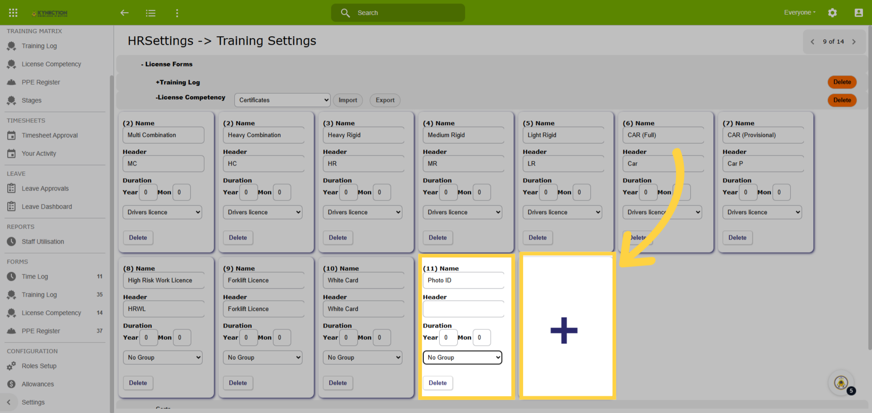Open License Competency under Training Matrix
Viewport: 872px width, 413px height.
51,64
